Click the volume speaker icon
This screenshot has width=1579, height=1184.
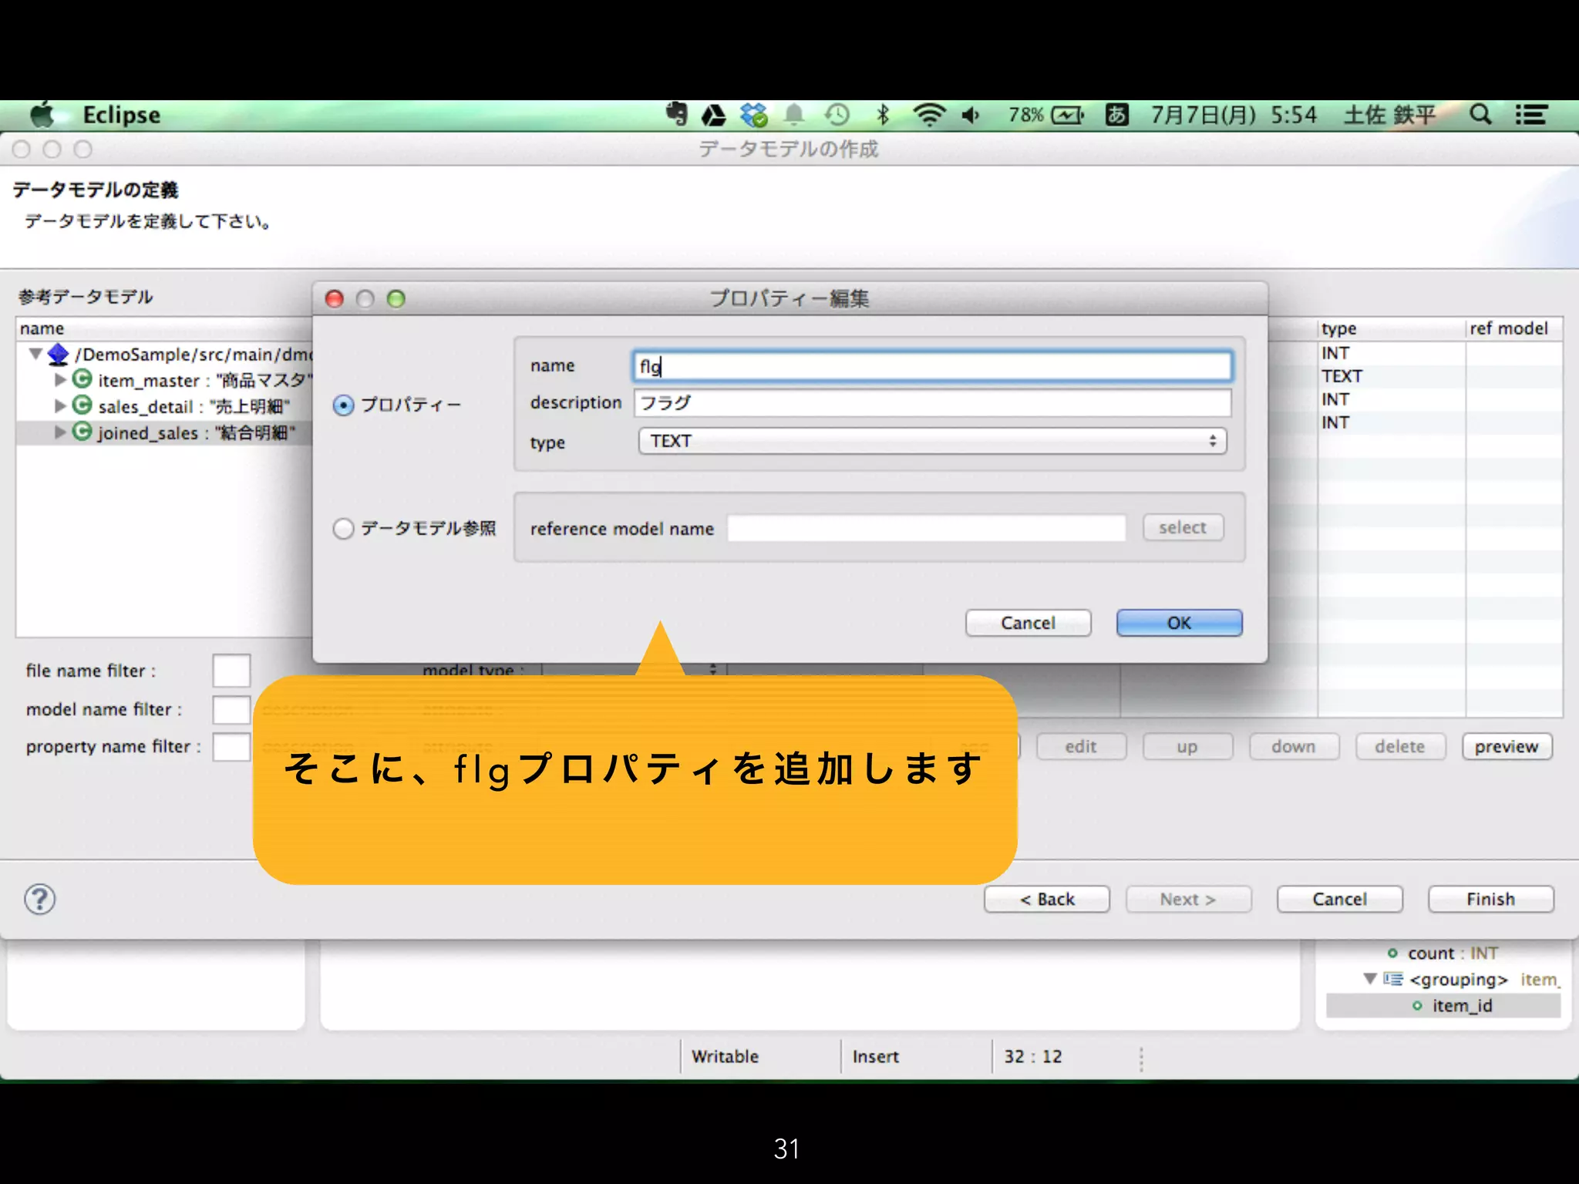pos(971,115)
